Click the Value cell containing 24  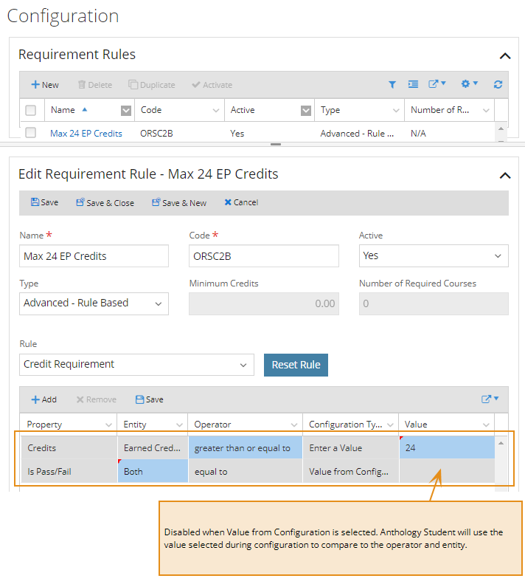447,447
